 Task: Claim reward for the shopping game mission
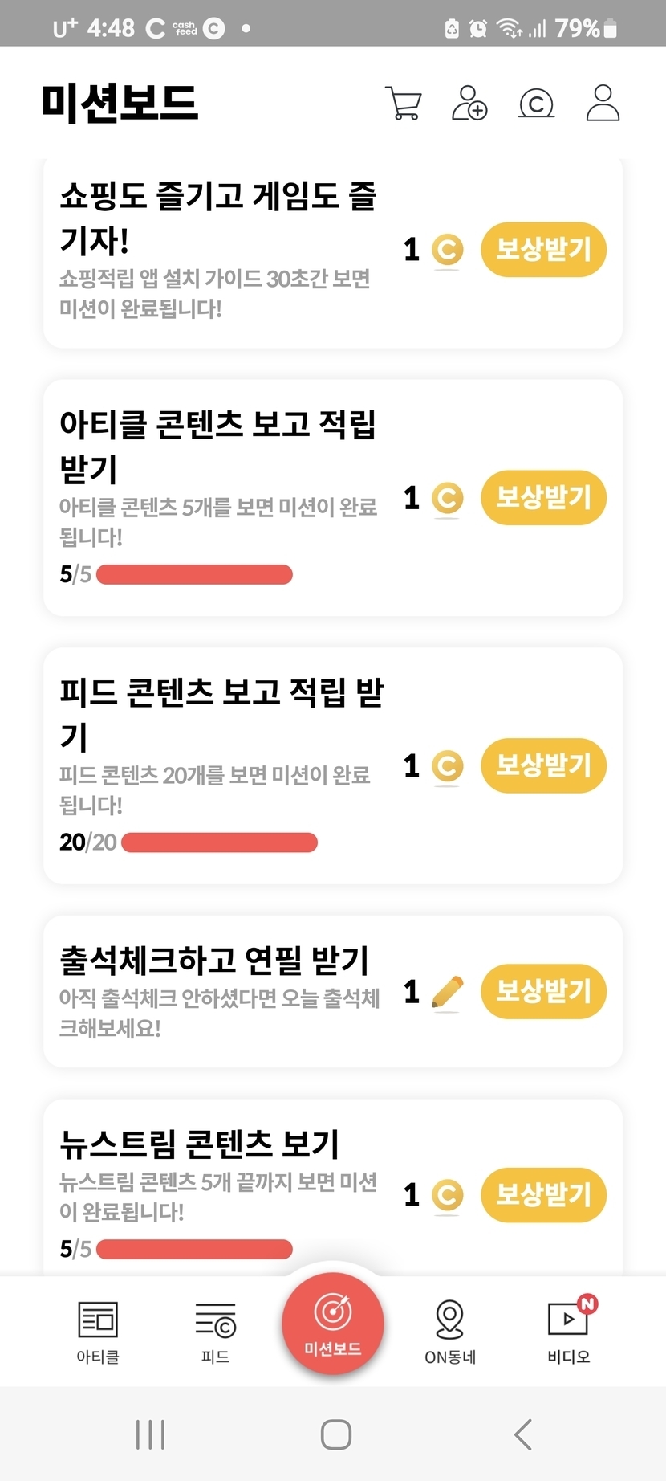543,250
